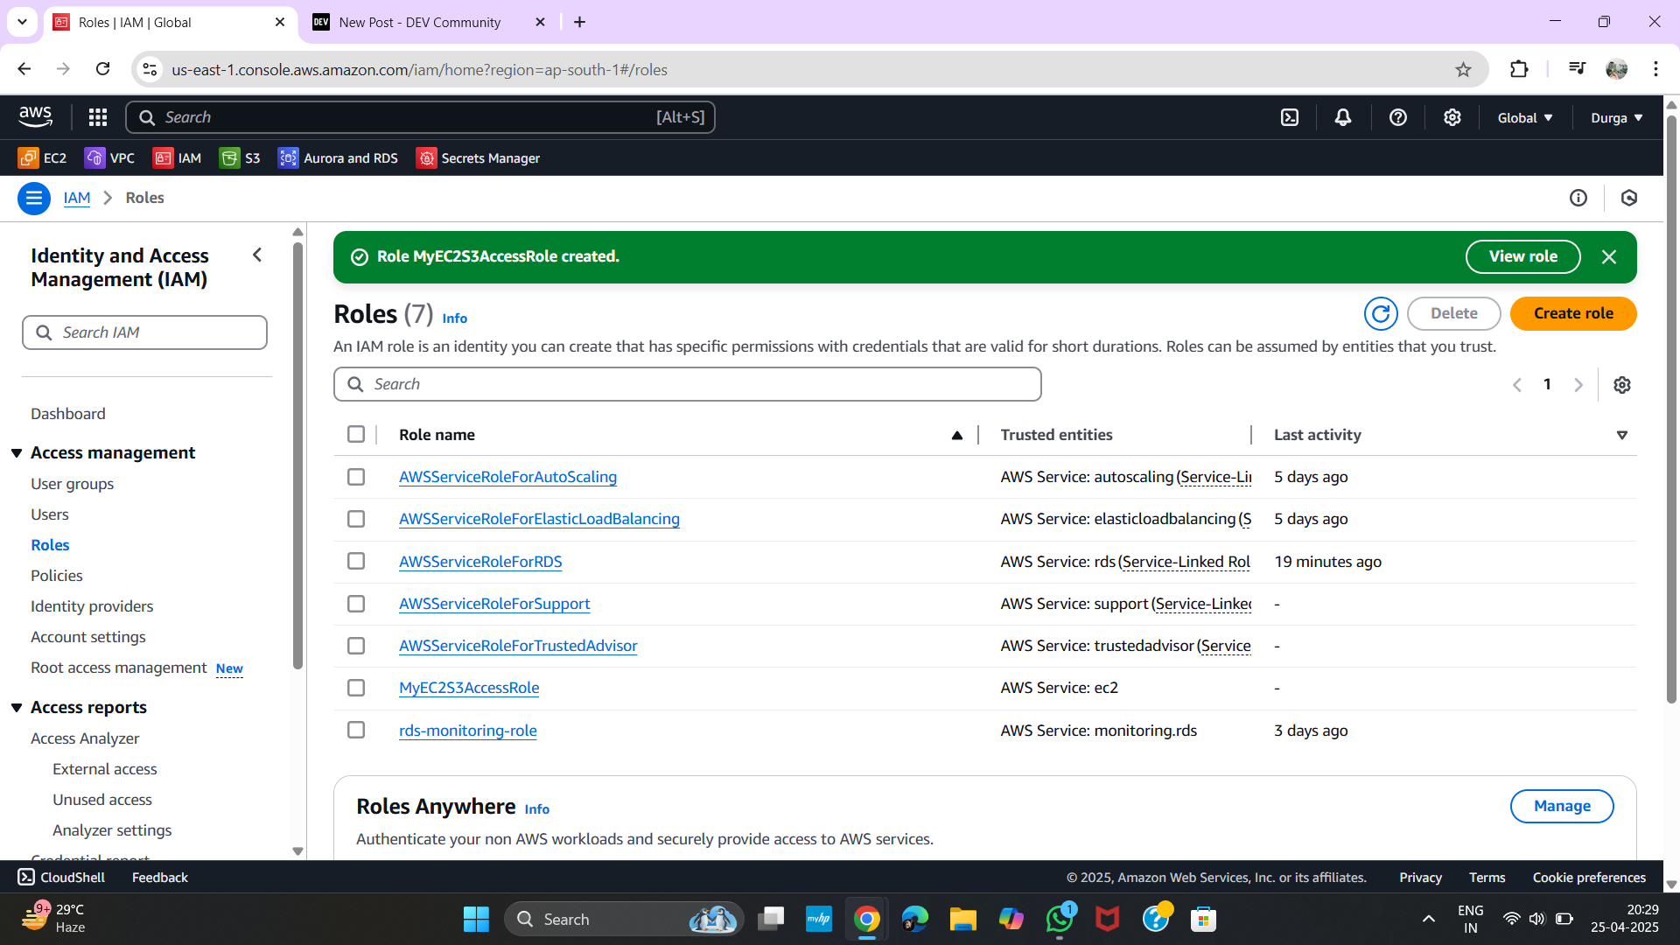Check the AWSServiceRoleForSupport row checkbox
This screenshot has width=1680, height=945.
click(x=356, y=604)
